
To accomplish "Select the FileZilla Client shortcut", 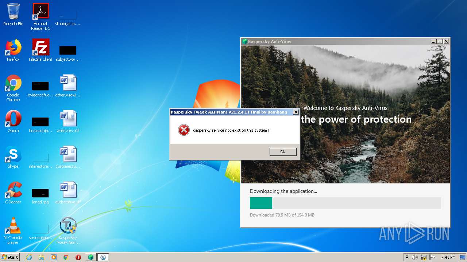I will 40,50.
